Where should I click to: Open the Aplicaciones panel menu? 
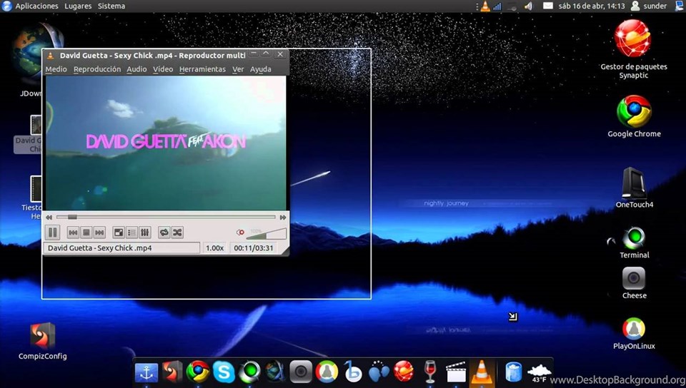[36, 6]
